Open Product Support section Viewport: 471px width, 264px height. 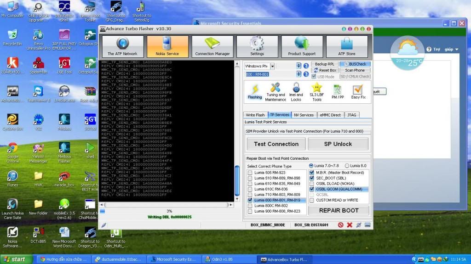pyautogui.click(x=302, y=46)
